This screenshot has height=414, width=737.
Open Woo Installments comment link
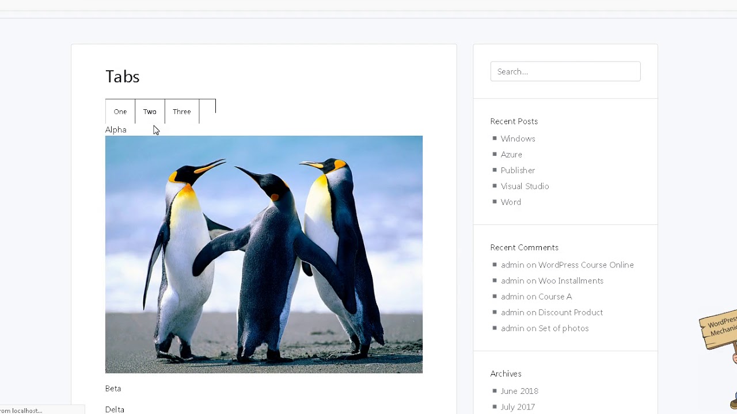coord(571,281)
